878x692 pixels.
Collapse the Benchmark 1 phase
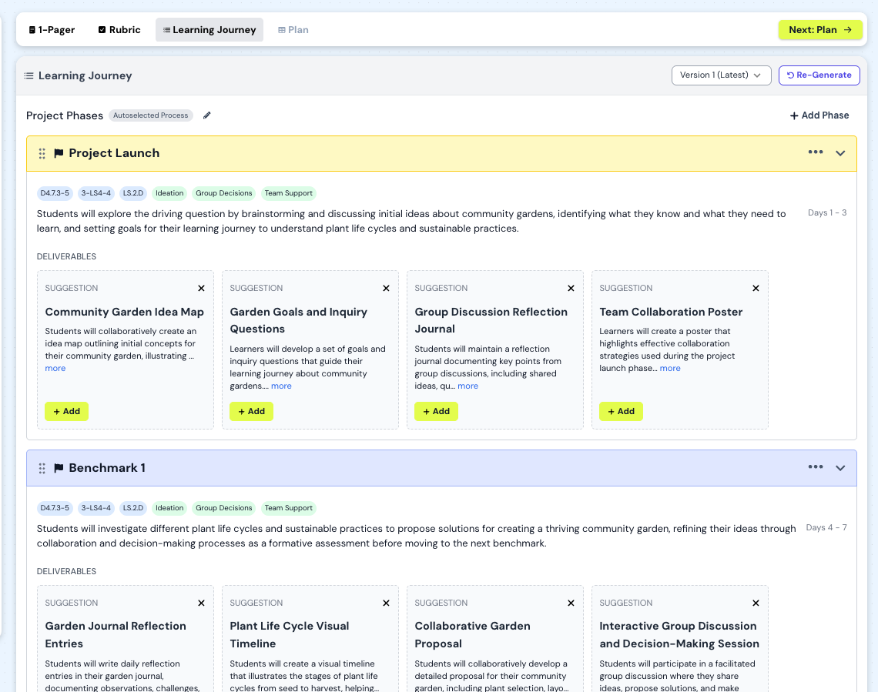coord(840,468)
